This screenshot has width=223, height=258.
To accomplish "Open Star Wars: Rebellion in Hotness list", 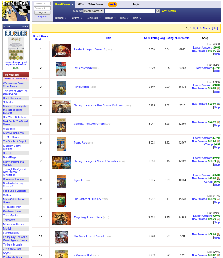I will [14, 117].
